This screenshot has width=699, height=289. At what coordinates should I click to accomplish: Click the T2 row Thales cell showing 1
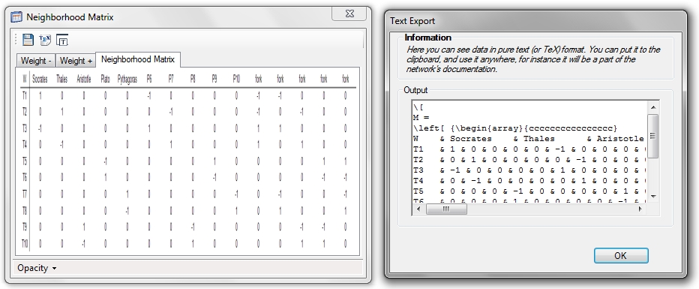[x=62, y=112]
